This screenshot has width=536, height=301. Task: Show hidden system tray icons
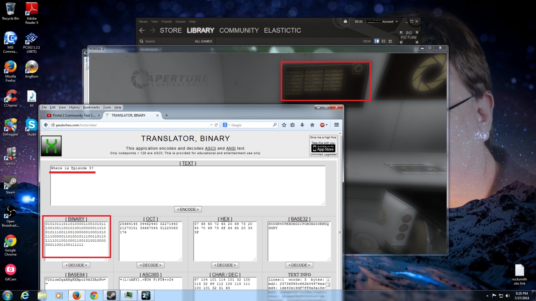(x=488, y=296)
